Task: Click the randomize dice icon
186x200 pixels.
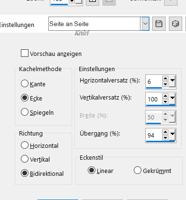Action: tap(176, 24)
